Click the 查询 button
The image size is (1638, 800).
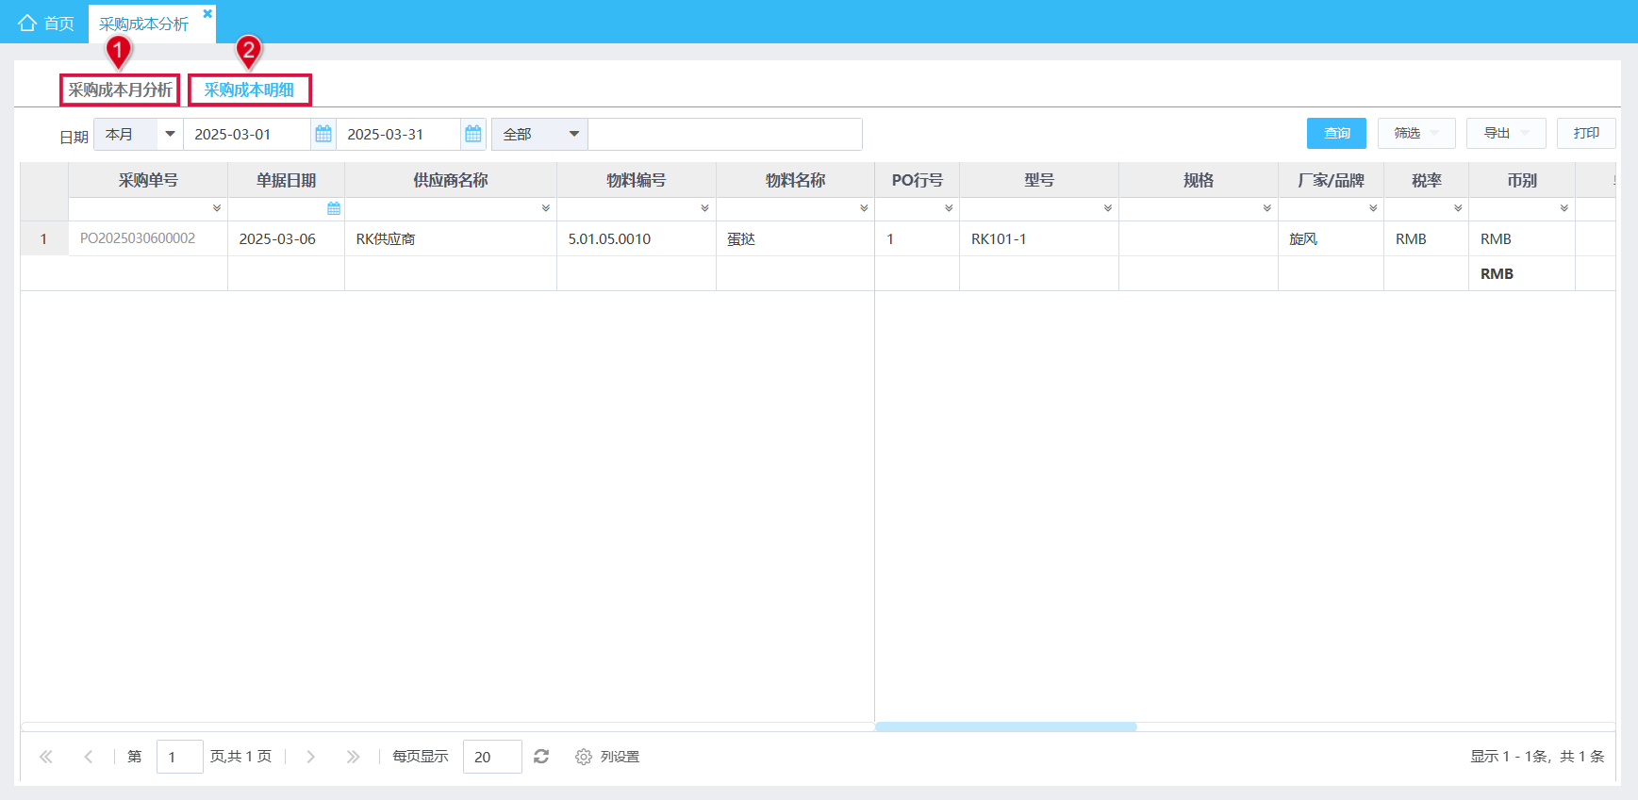(1336, 133)
